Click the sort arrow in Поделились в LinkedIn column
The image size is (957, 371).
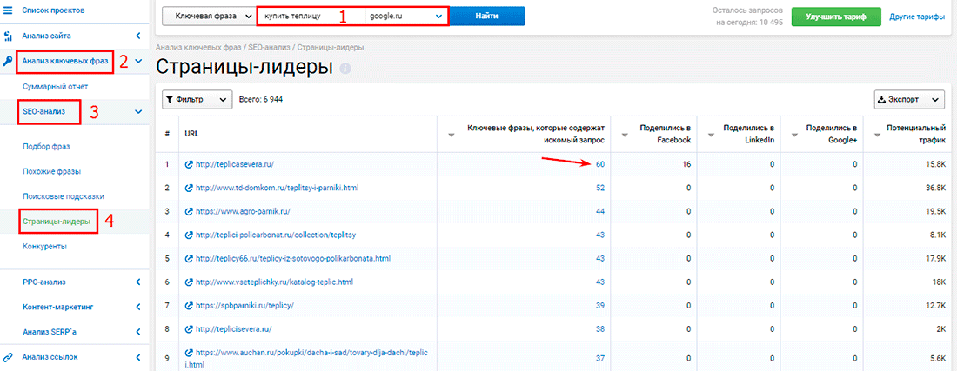click(710, 134)
